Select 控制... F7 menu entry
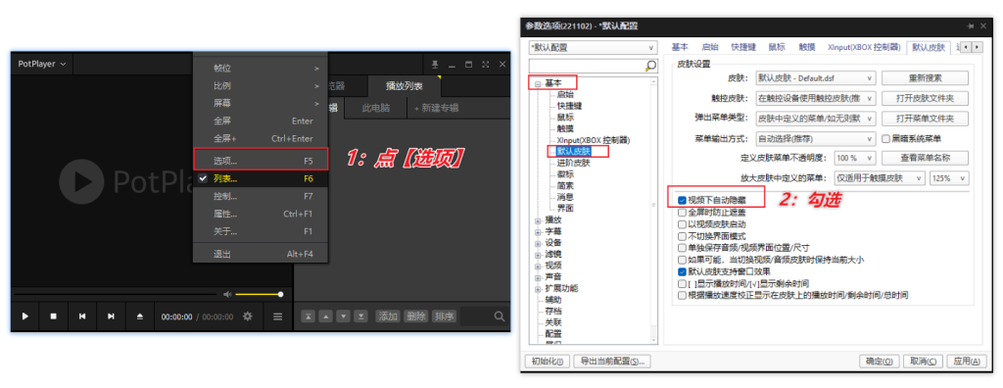 (x=261, y=196)
